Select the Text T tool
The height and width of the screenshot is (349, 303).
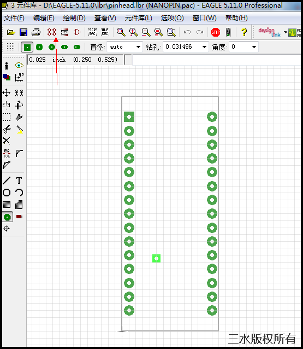click(19, 181)
